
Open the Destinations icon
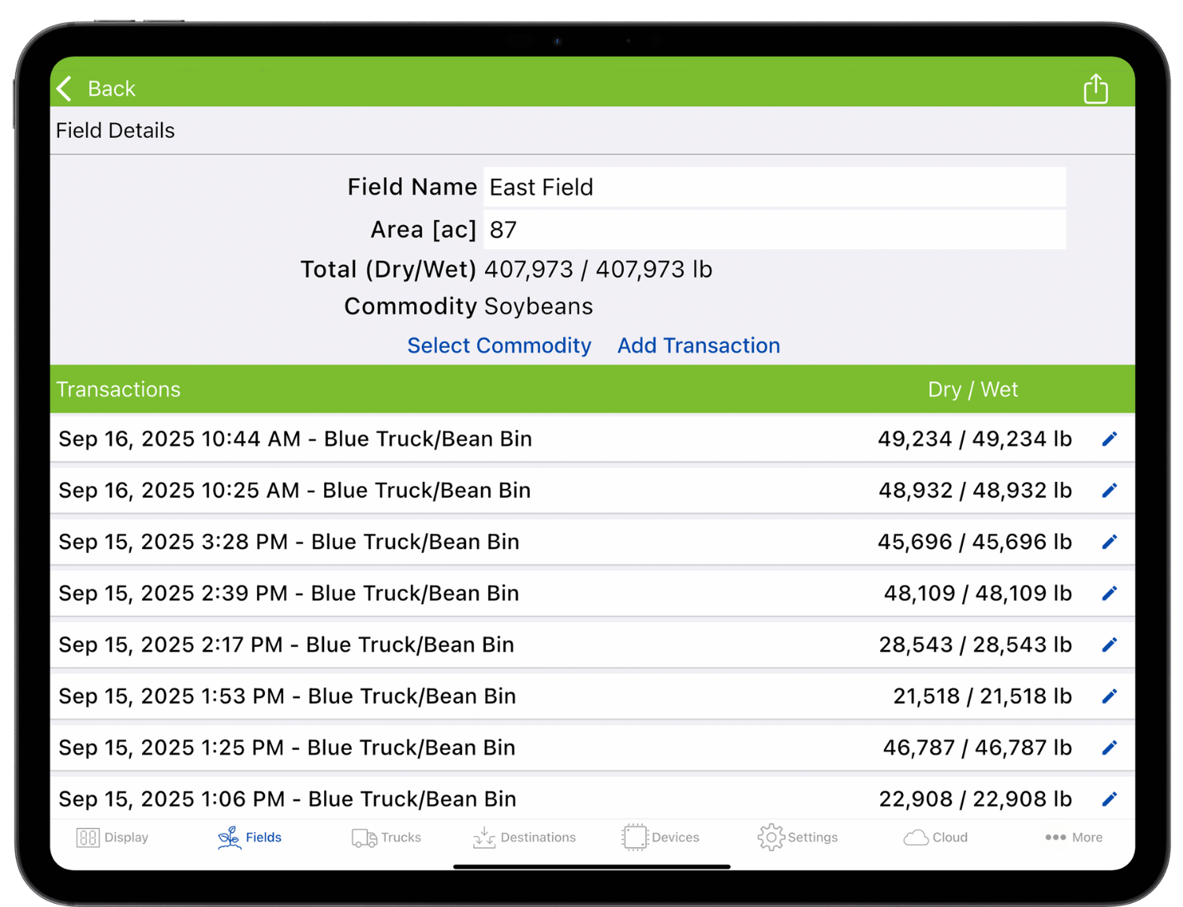click(x=483, y=837)
